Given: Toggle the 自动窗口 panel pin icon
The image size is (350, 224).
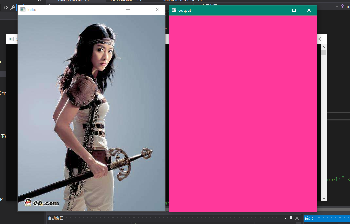Looking at the screenshot, I should (x=291, y=218).
